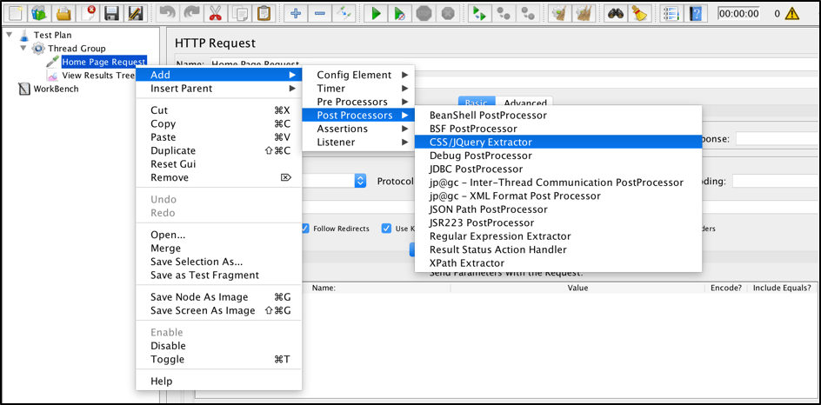Click the Close test plan icon
This screenshot has height=405, width=821.
coord(89,13)
